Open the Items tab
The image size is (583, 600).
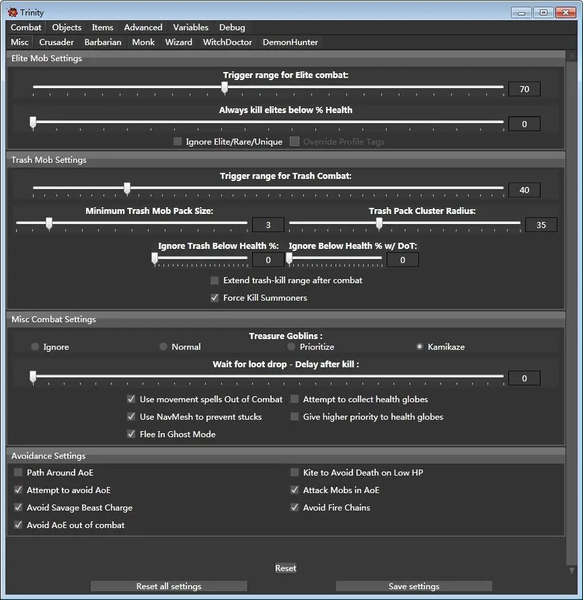click(x=102, y=27)
